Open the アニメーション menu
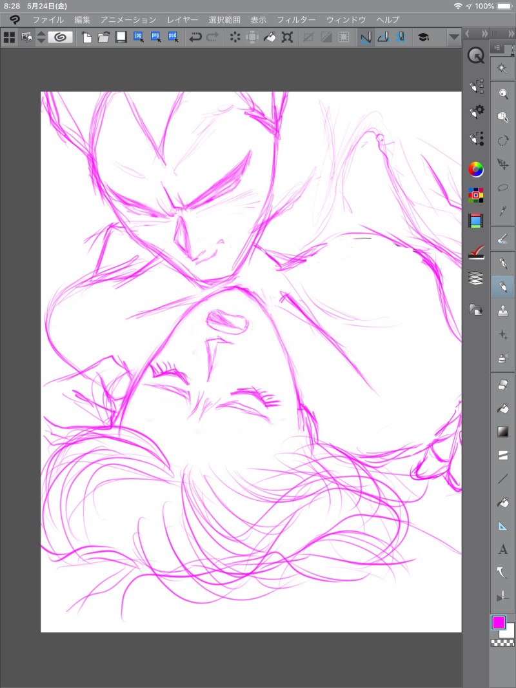516x688 pixels. (128, 20)
